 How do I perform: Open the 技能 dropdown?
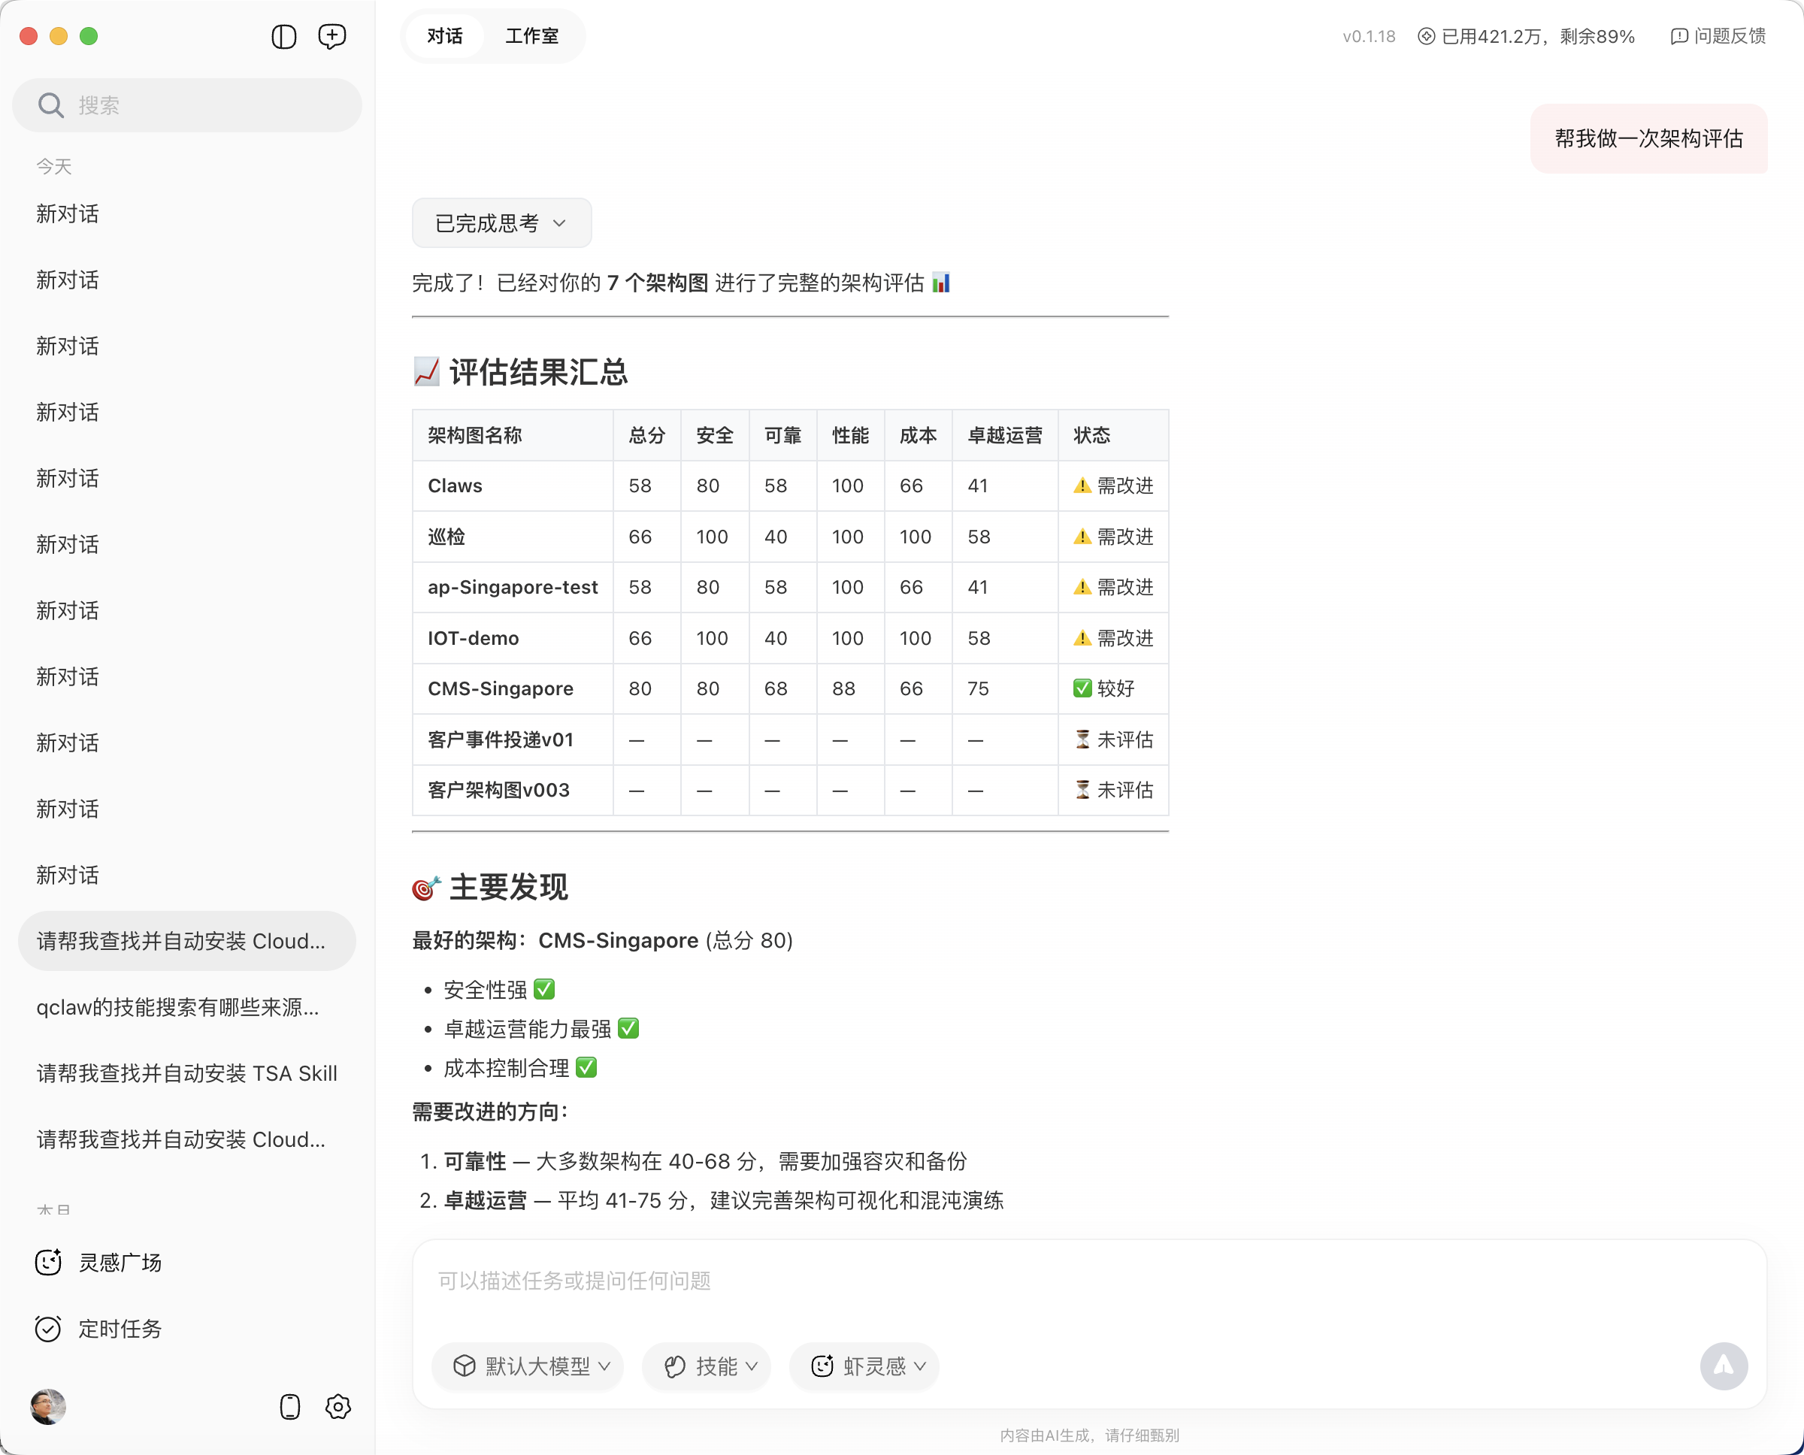pos(708,1366)
